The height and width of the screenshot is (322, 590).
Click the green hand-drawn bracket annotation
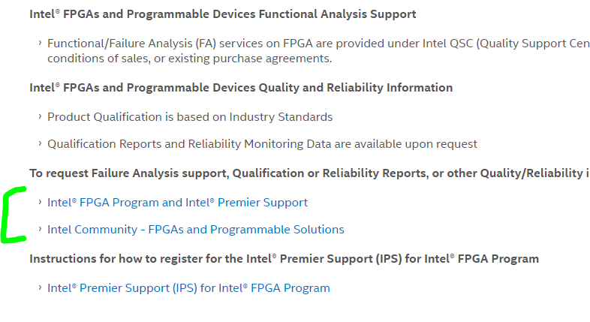click(x=9, y=216)
